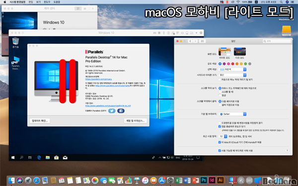
Task: Choose the red accent color
Action: click(232, 64)
